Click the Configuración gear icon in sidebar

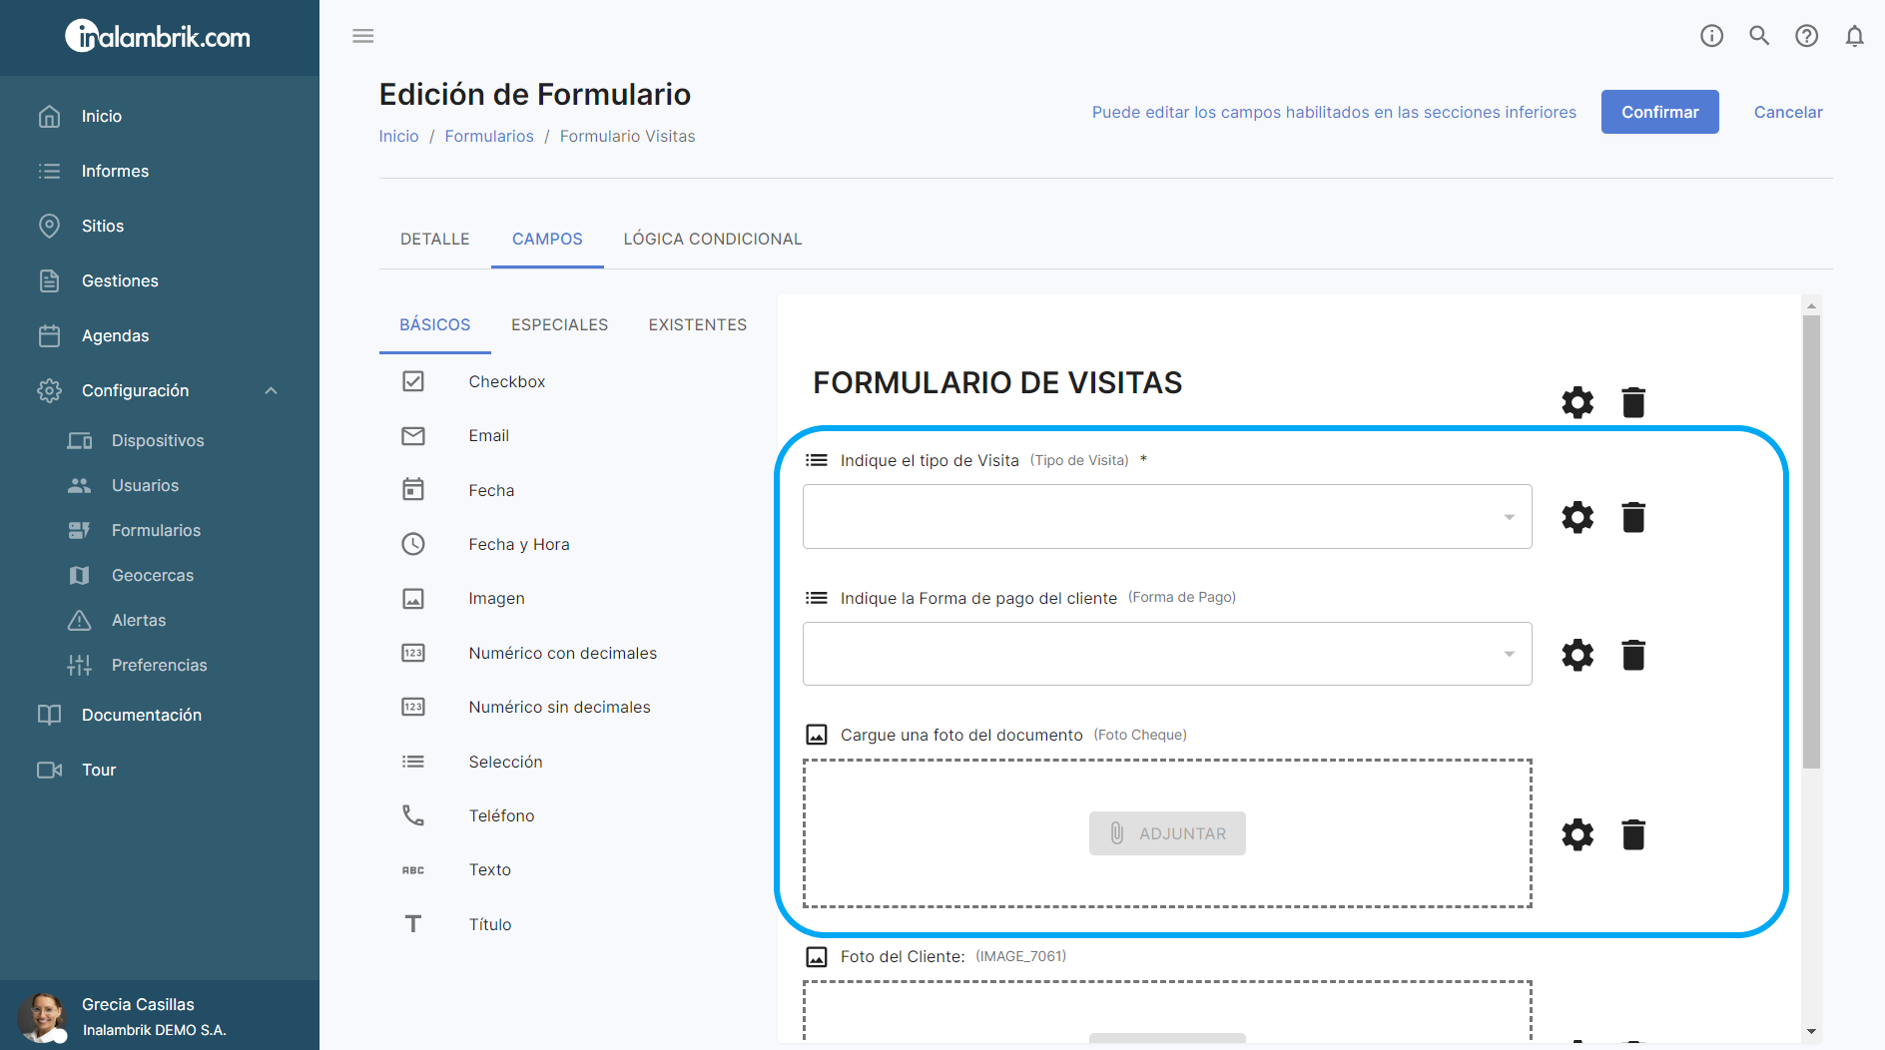pyautogui.click(x=49, y=390)
